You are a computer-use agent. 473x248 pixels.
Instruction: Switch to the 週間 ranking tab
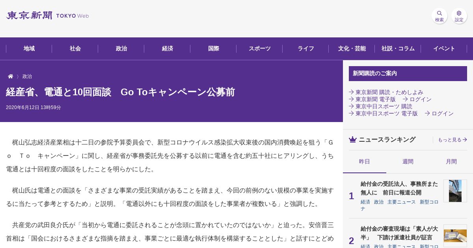[x=408, y=161]
